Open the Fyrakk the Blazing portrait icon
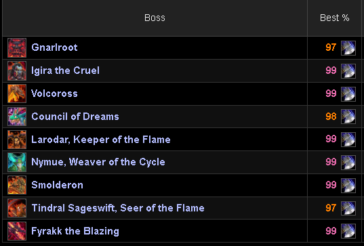This screenshot has width=364, height=246. (x=17, y=231)
